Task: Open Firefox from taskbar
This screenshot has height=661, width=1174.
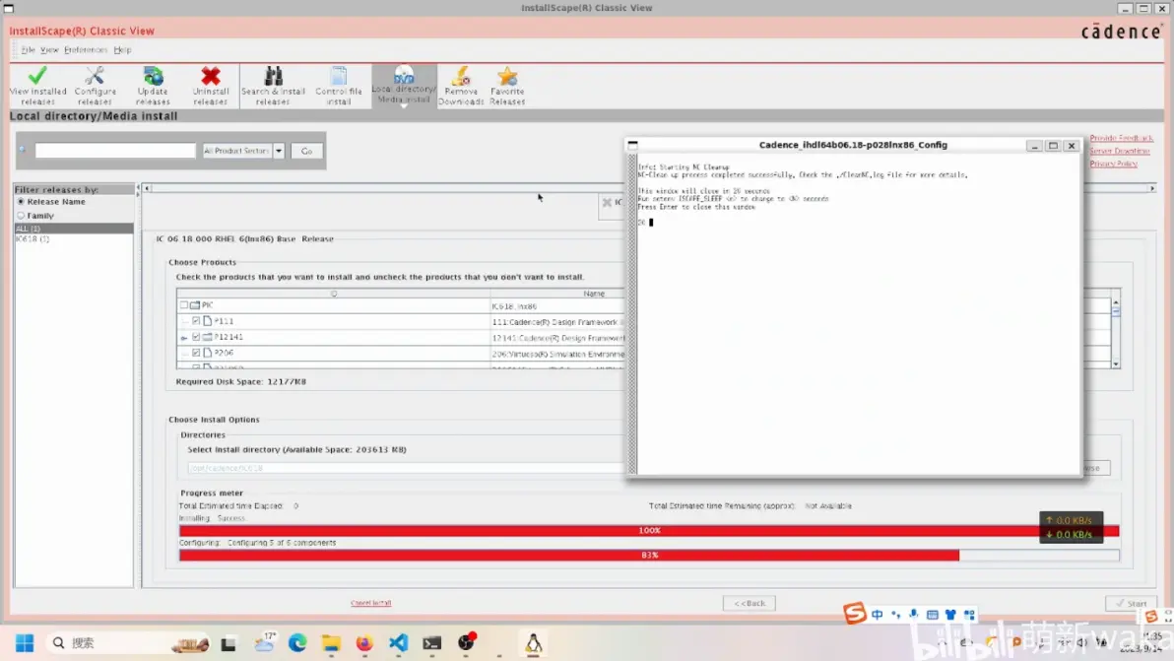Action: (363, 643)
